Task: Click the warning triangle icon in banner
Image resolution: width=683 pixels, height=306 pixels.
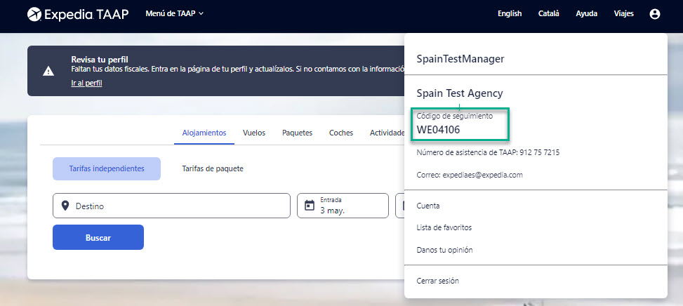Action: 48,72
